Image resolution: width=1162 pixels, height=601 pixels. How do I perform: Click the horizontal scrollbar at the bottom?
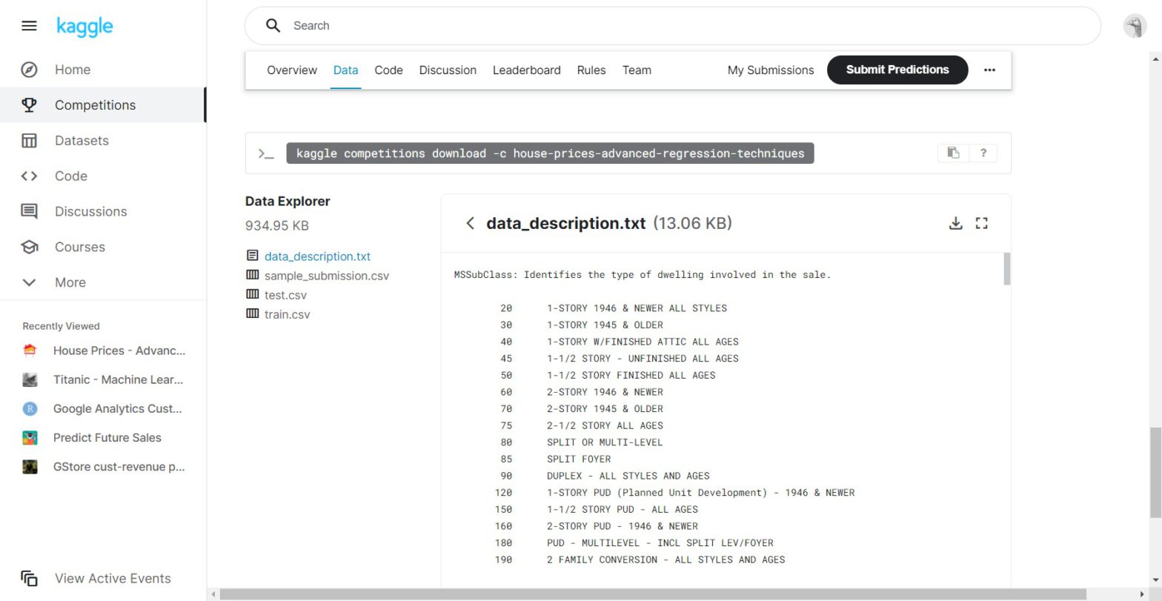[652, 594]
